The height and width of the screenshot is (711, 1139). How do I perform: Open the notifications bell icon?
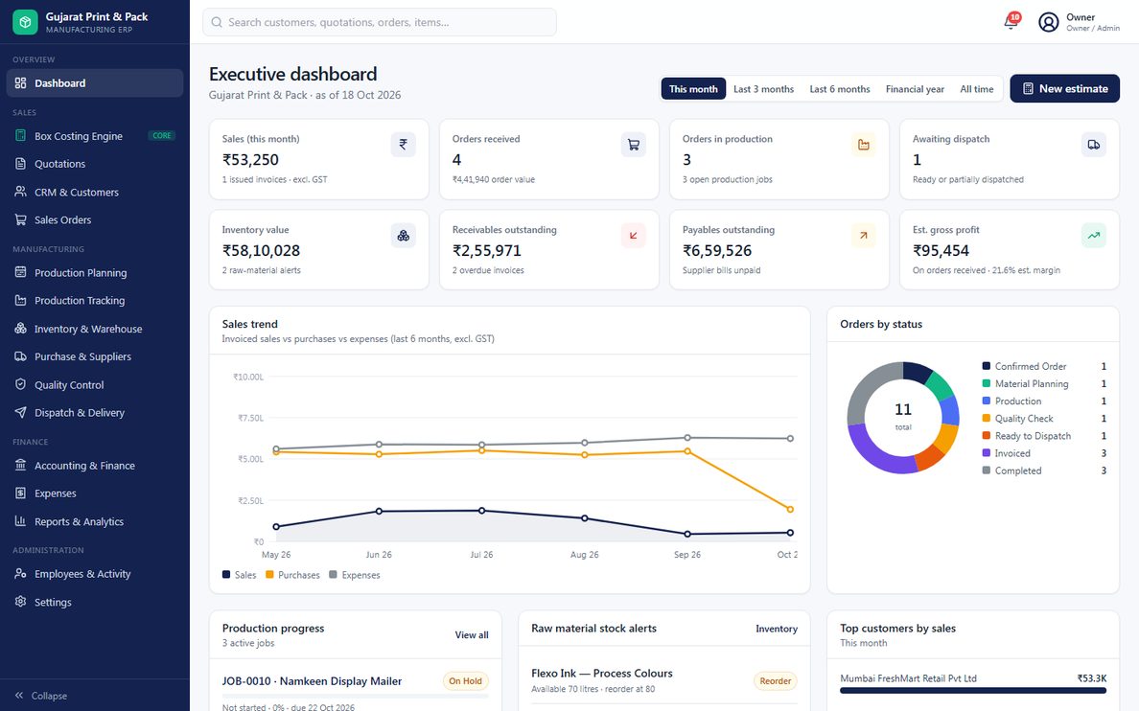1011,22
